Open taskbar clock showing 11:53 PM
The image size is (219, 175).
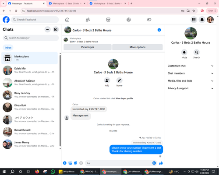pyautogui.click(x=205, y=171)
